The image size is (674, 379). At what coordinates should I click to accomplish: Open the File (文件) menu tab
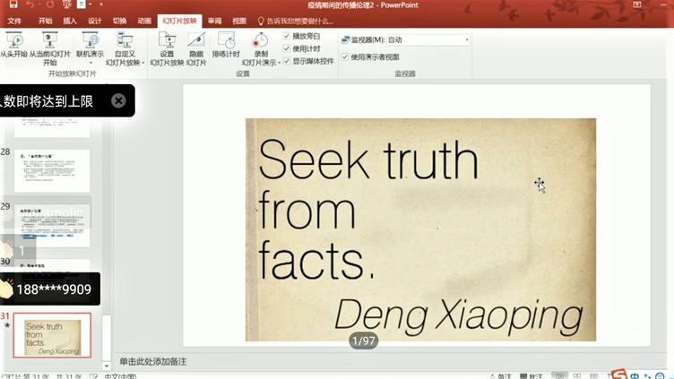pyautogui.click(x=14, y=21)
